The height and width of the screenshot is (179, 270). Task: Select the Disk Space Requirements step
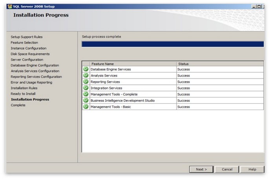(30, 54)
